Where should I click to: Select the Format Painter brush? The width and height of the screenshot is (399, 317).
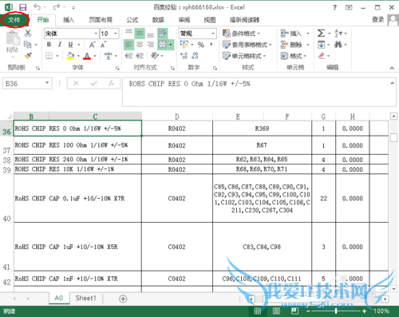coord(28,56)
